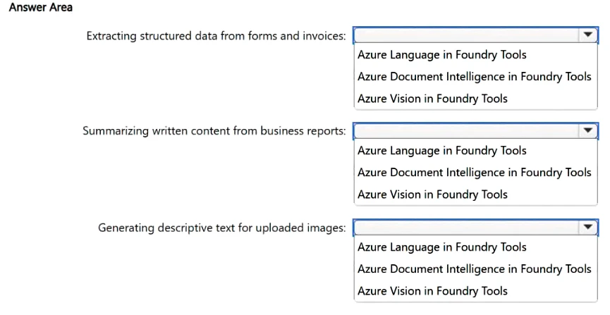Click empty selection field for summarizing reports
Screen dimensions: 610x315
pos(465,131)
